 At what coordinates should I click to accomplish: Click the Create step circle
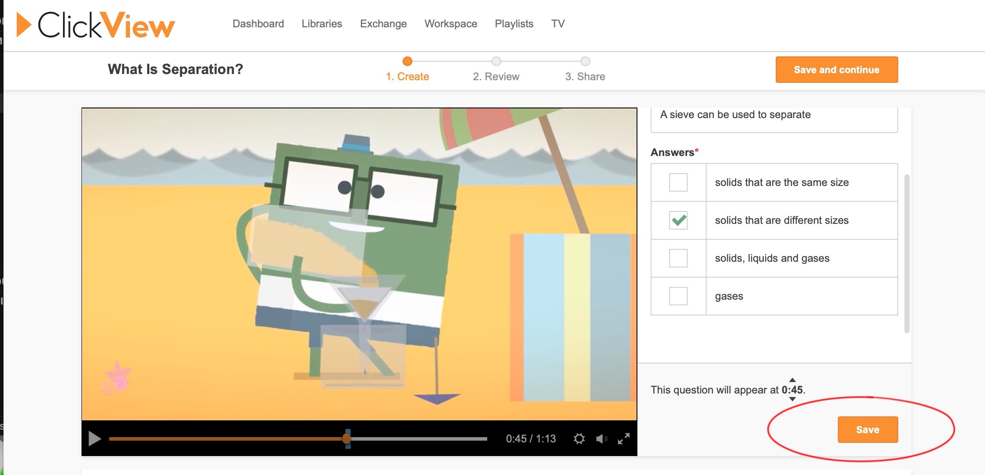click(407, 61)
